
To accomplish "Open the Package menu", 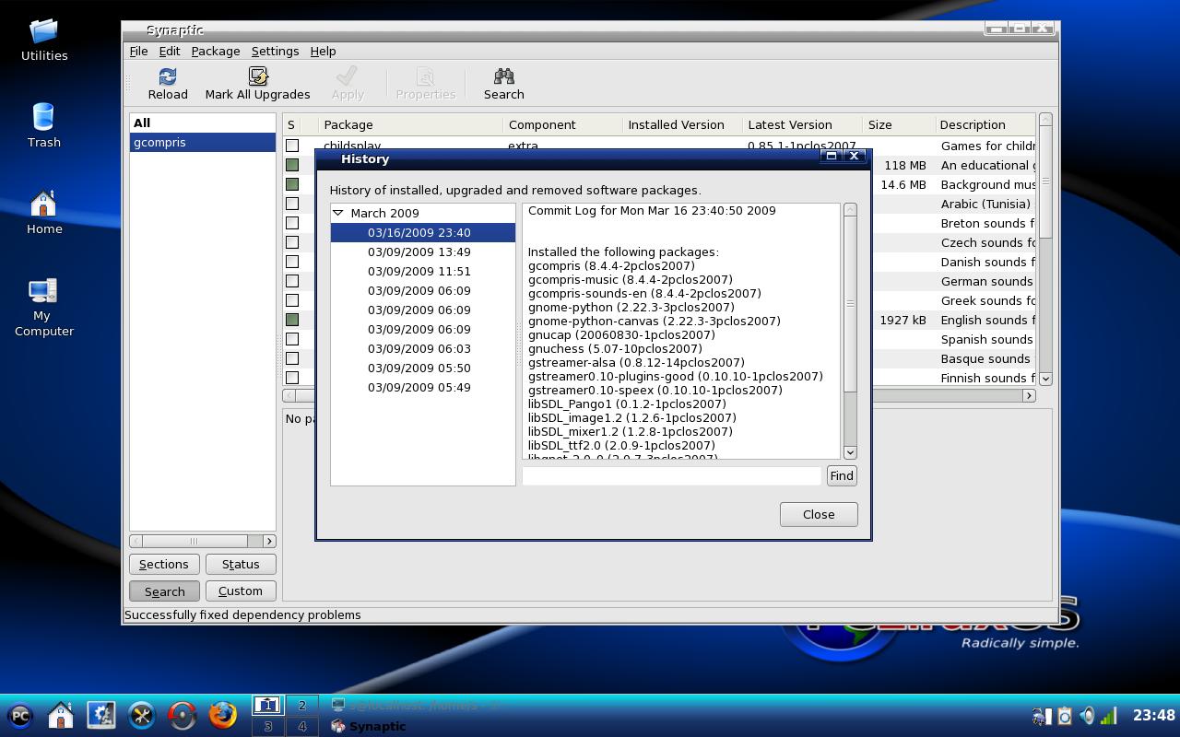I will pyautogui.click(x=216, y=51).
